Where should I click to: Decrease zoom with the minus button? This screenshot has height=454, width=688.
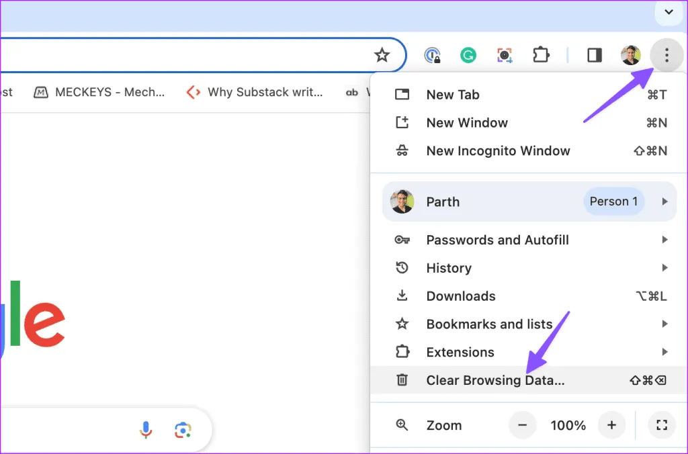522,425
